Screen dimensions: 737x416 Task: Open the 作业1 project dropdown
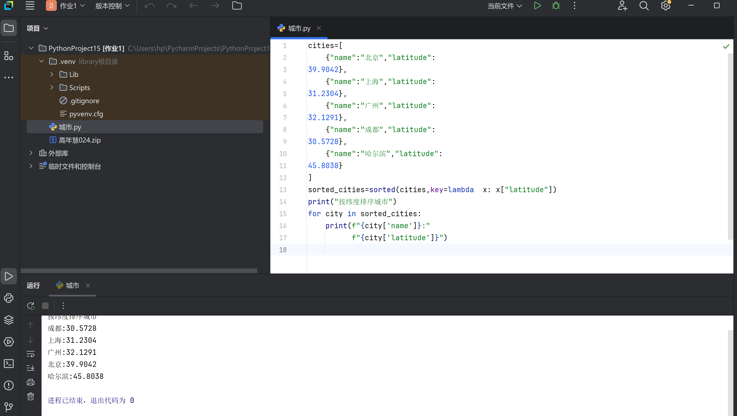[x=66, y=6]
